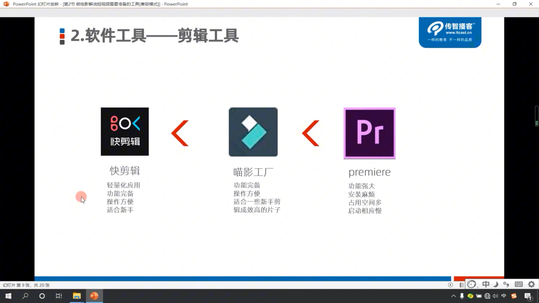The height and width of the screenshot is (303, 539).
Task: Click the 喵影工厂 app logo image
Action: point(253,132)
